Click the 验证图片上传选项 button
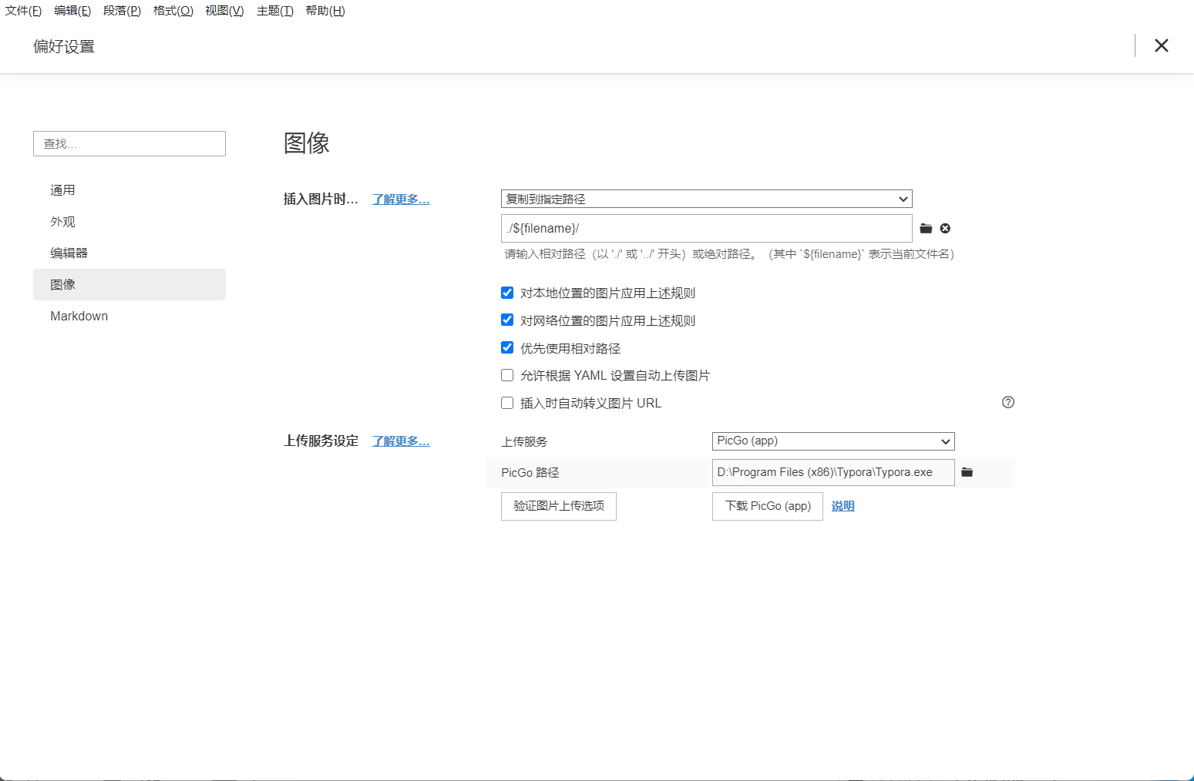1194x781 pixels. click(559, 506)
